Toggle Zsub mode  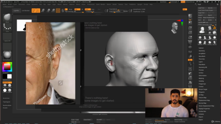click(93, 9)
